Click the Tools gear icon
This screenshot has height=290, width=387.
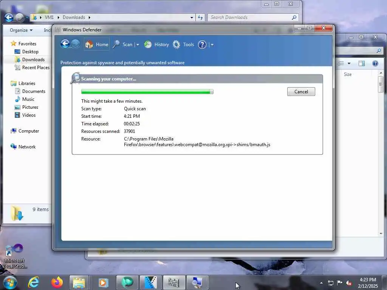coord(176,45)
